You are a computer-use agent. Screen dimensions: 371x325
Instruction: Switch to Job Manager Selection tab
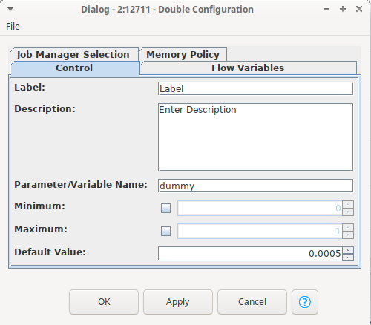click(x=73, y=54)
